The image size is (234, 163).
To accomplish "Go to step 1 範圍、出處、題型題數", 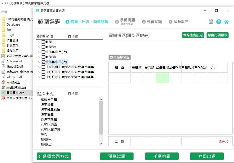I will (x=87, y=22).
